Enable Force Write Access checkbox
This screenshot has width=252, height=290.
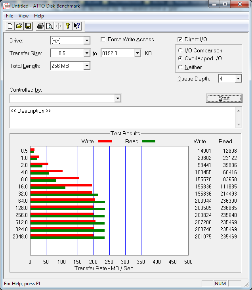point(103,39)
